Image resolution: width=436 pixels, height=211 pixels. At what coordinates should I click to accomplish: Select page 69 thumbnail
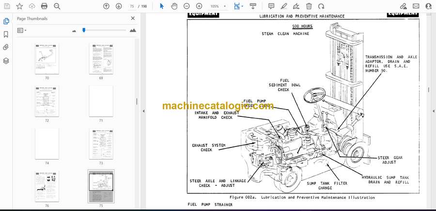pos(101,59)
